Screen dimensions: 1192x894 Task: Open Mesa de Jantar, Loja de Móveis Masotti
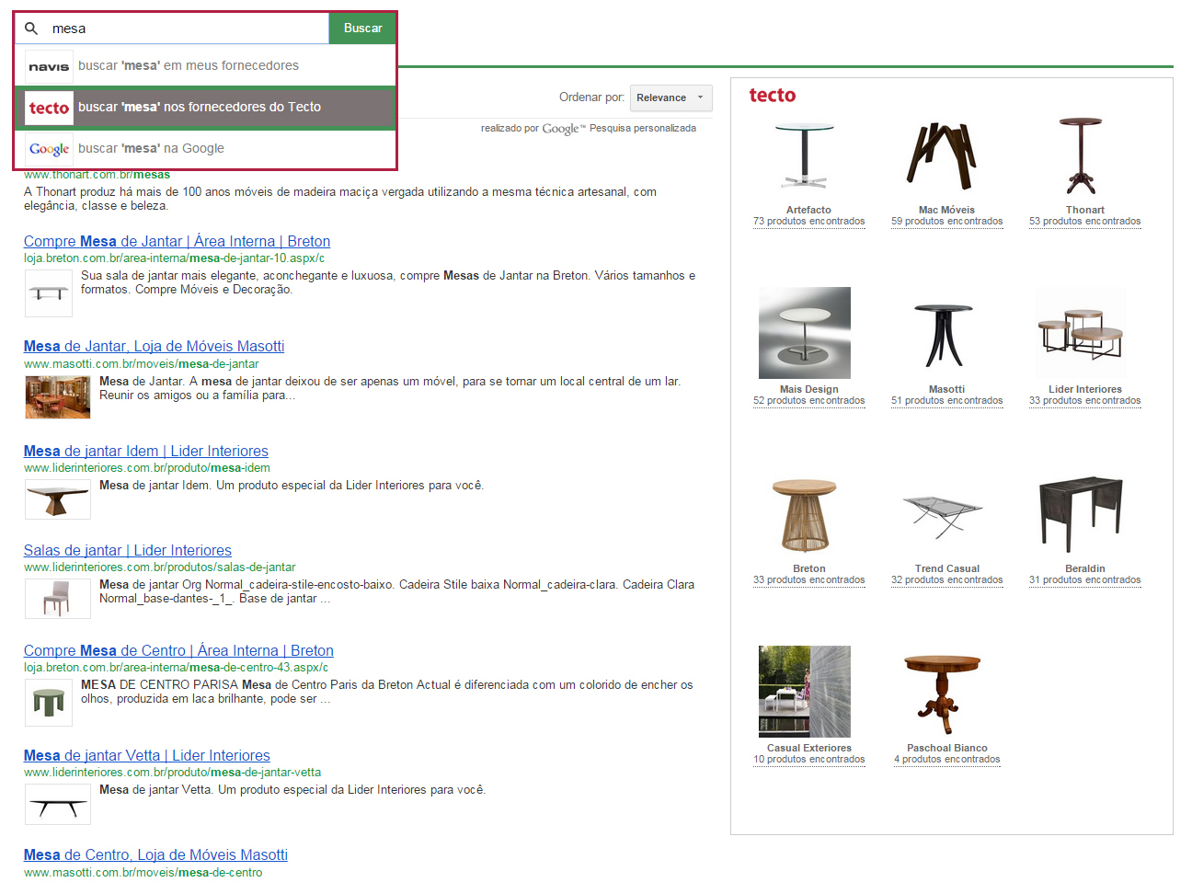tap(154, 346)
